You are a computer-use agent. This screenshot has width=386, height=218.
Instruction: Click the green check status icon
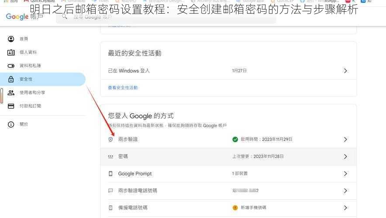235,140
